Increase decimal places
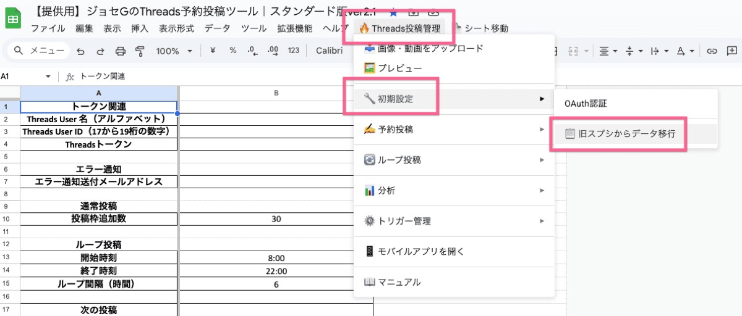Screen dimensions: 742x316 (272, 51)
